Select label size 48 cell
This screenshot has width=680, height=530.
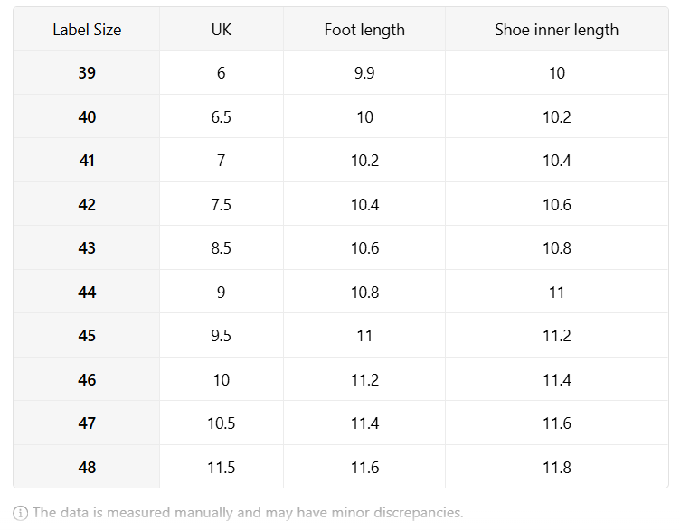(87, 467)
